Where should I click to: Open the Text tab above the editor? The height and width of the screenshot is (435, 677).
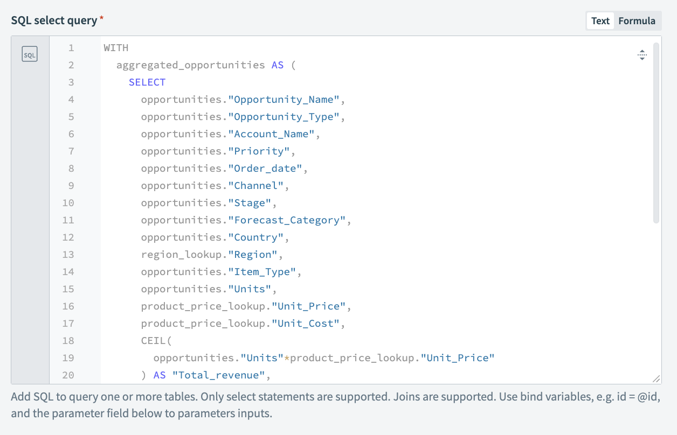(x=600, y=20)
